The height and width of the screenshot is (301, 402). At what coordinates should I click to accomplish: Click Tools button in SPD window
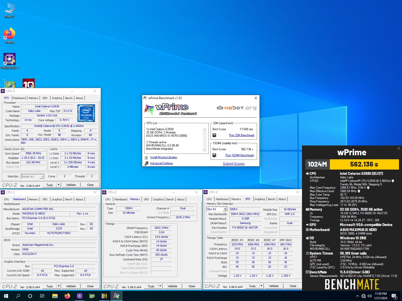click(x=252, y=286)
